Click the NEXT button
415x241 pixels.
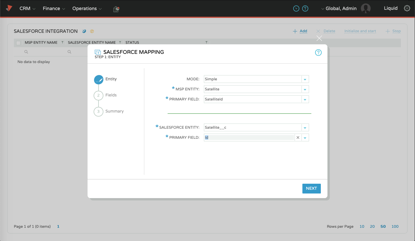pyautogui.click(x=311, y=188)
